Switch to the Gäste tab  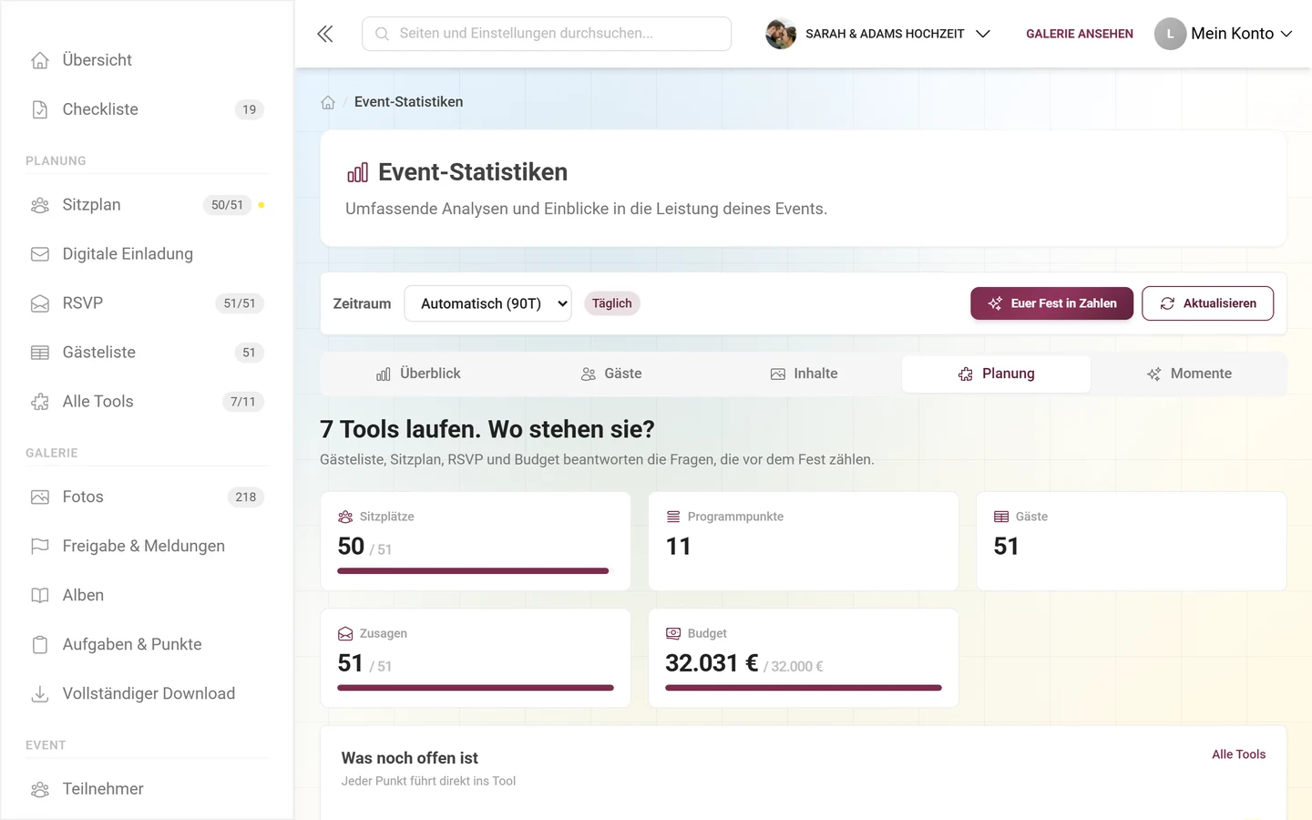pos(611,374)
